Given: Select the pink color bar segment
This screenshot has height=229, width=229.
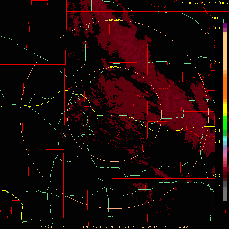Looking at the screenshot, I should tap(225, 154).
